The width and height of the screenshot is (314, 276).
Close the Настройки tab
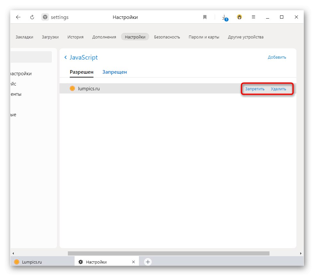(x=133, y=262)
